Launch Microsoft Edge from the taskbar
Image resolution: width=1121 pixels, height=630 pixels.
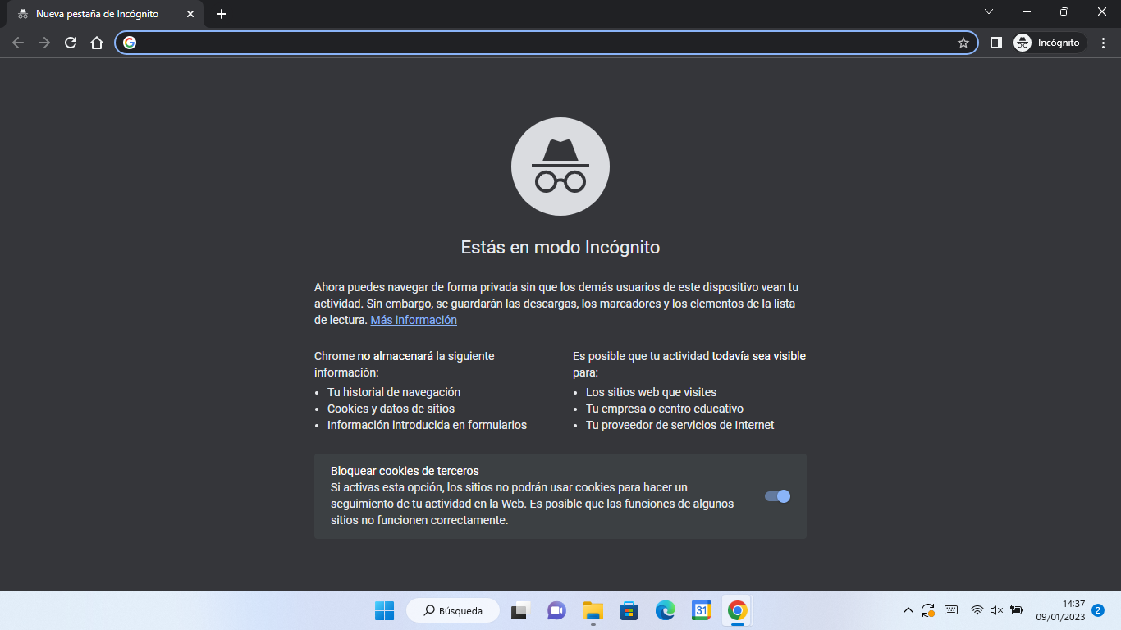[x=665, y=610]
